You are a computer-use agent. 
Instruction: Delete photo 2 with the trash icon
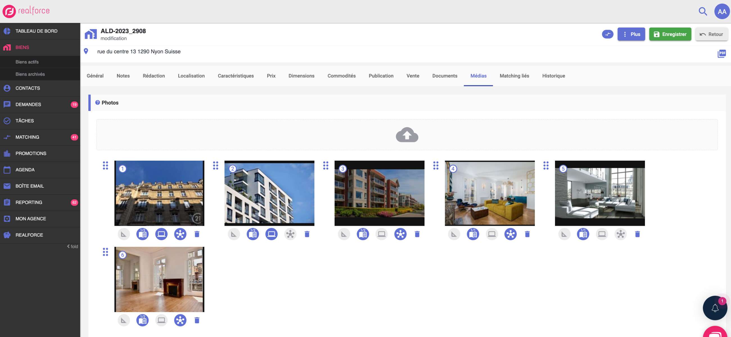307,234
